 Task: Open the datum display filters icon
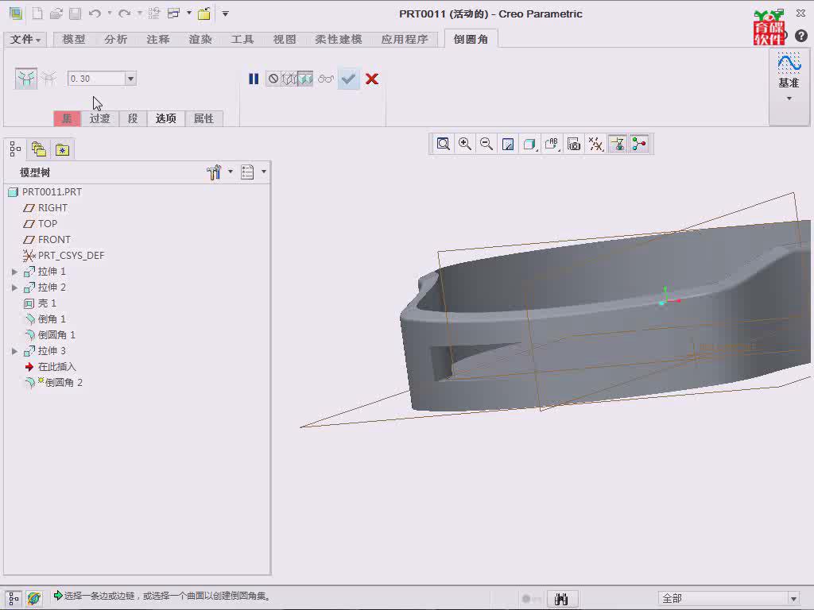pyautogui.click(x=596, y=144)
